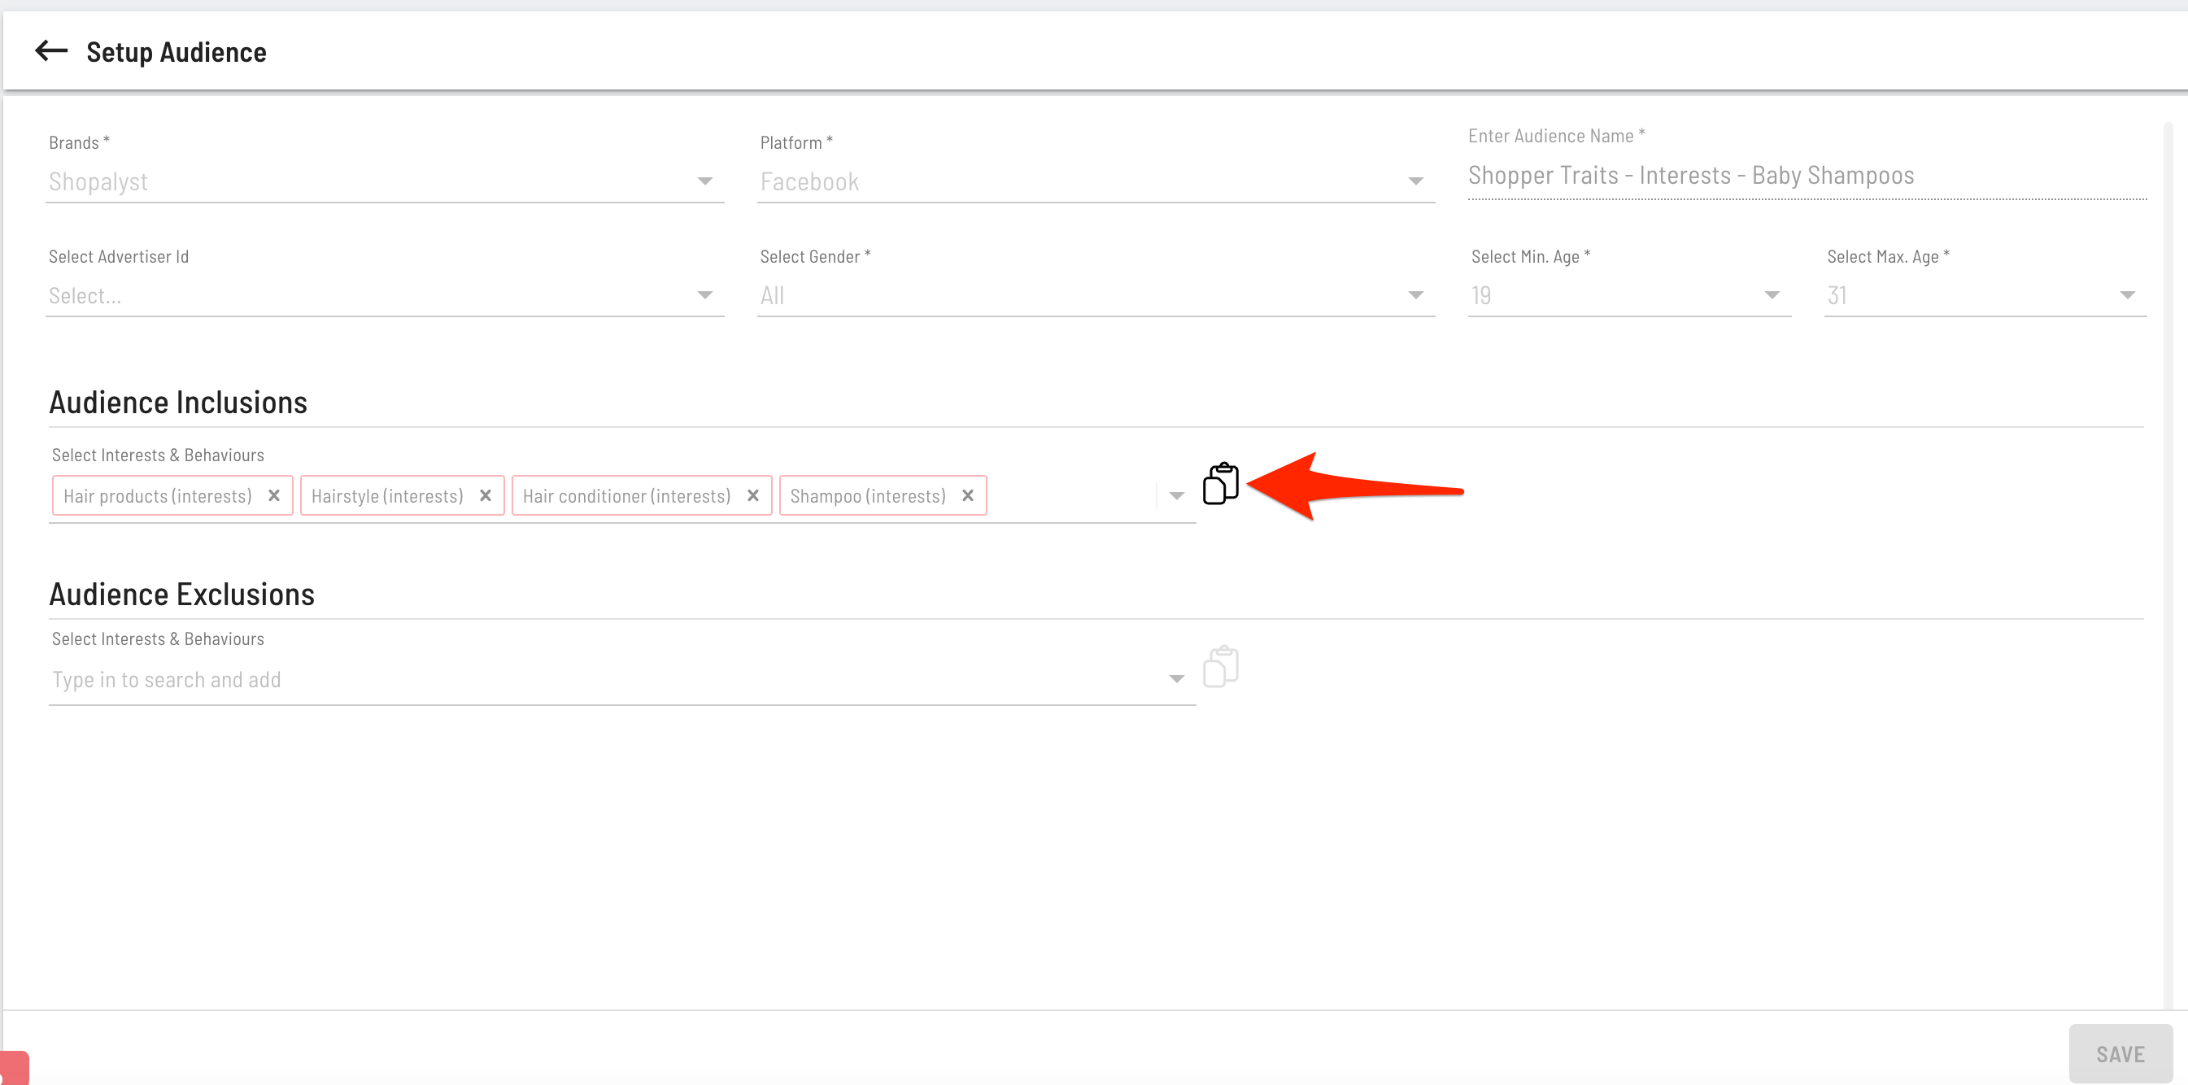Screen dimensions: 2188x1085
Task: Remove the Hairstyle (interests) tag
Action: pos(486,495)
